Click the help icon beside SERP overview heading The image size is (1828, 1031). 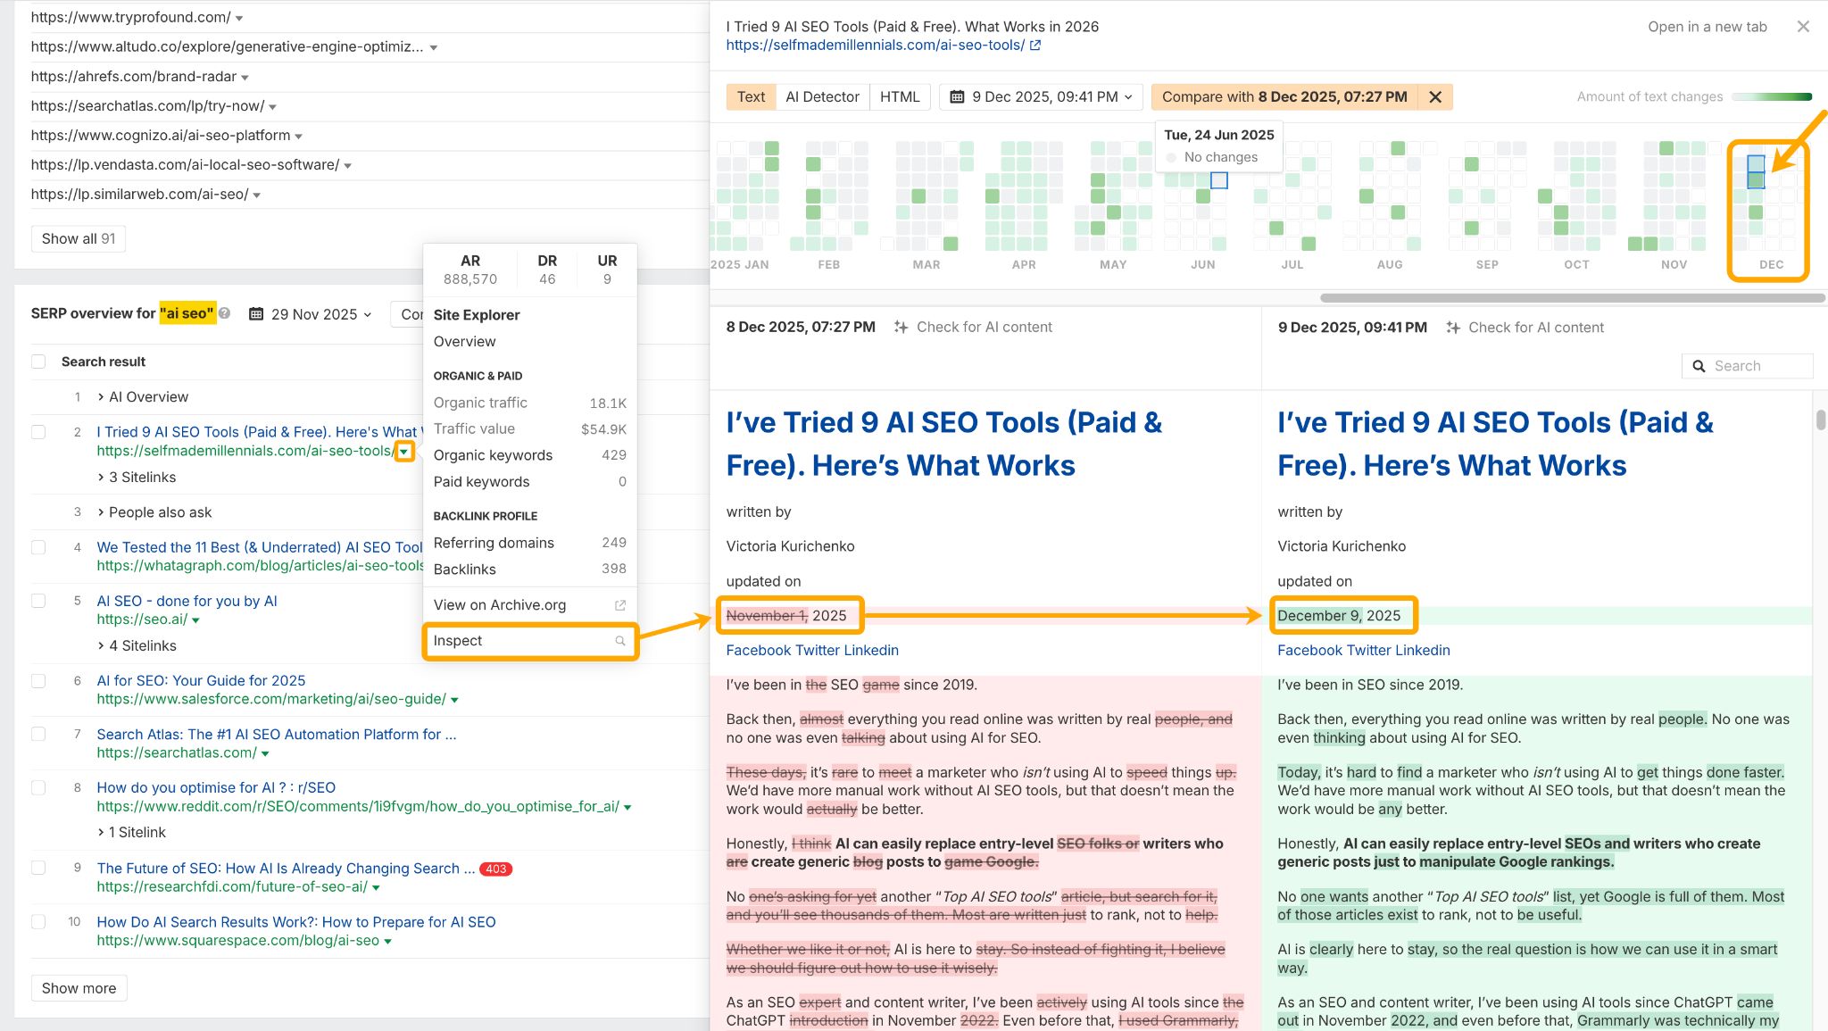click(225, 313)
